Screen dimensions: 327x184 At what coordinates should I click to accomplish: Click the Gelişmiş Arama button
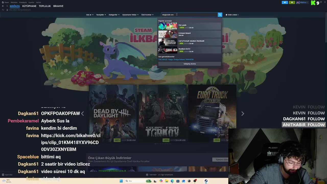[190, 64]
